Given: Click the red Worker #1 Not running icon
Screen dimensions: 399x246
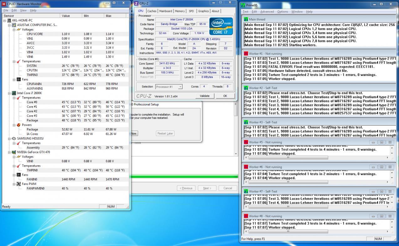Looking at the screenshot, I should [x=246, y=54].
